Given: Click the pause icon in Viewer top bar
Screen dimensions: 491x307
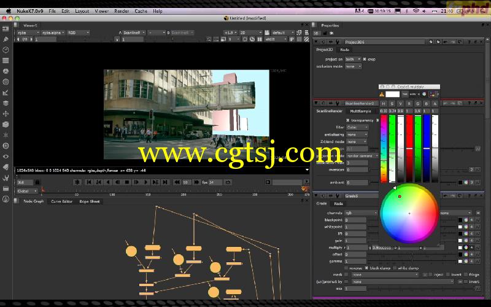Looking at the screenshot, I should coord(260,39).
